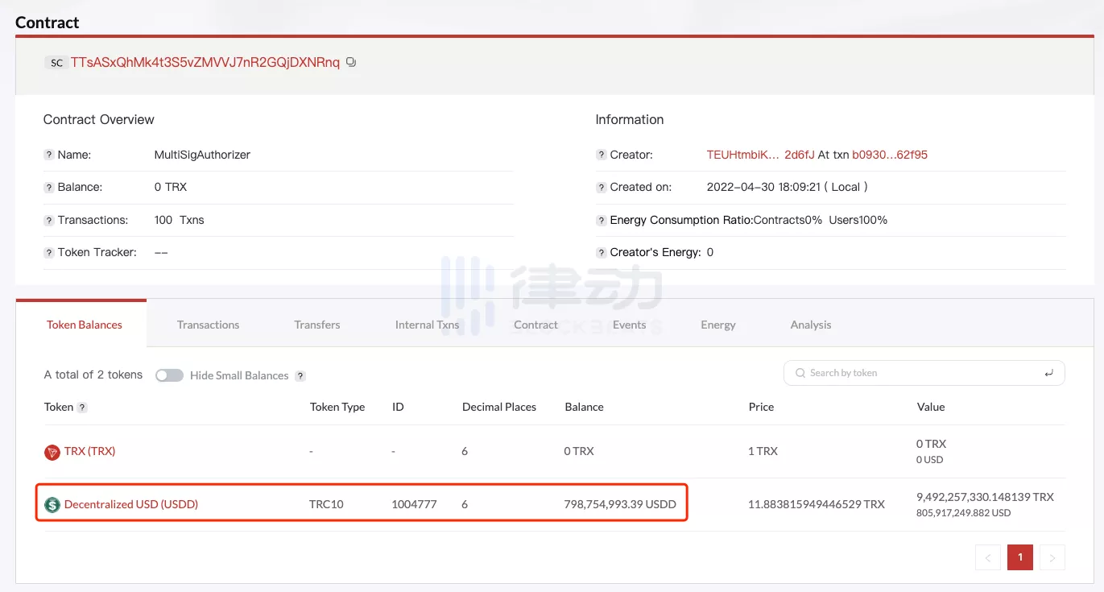The image size is (1104, 592).
Task: Click the previous page arrow in pagination
Action: (988, 557)
